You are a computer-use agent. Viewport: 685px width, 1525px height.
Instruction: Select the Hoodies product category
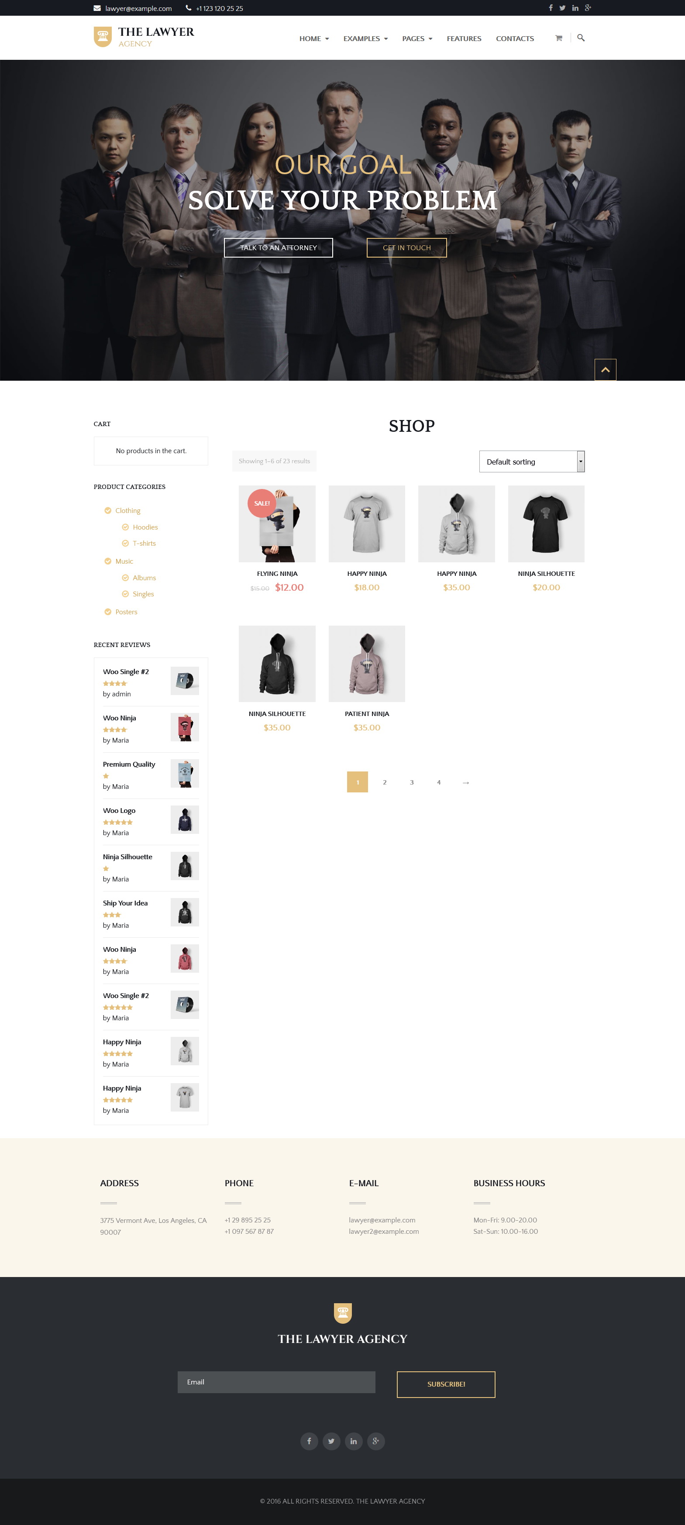click(145, 527)
